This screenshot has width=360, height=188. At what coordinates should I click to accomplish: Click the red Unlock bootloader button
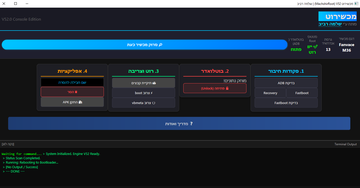215,88
